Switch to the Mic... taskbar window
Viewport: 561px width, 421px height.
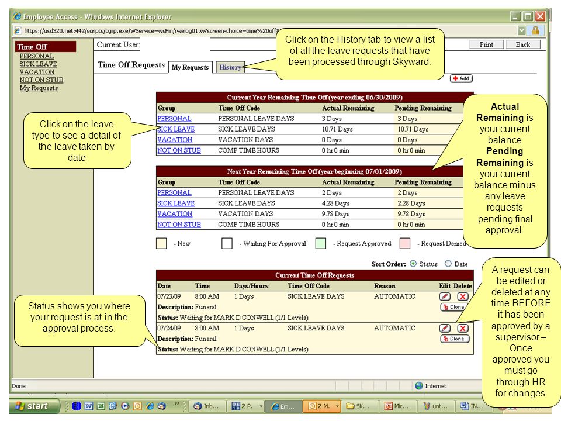(x=397, y=406)
